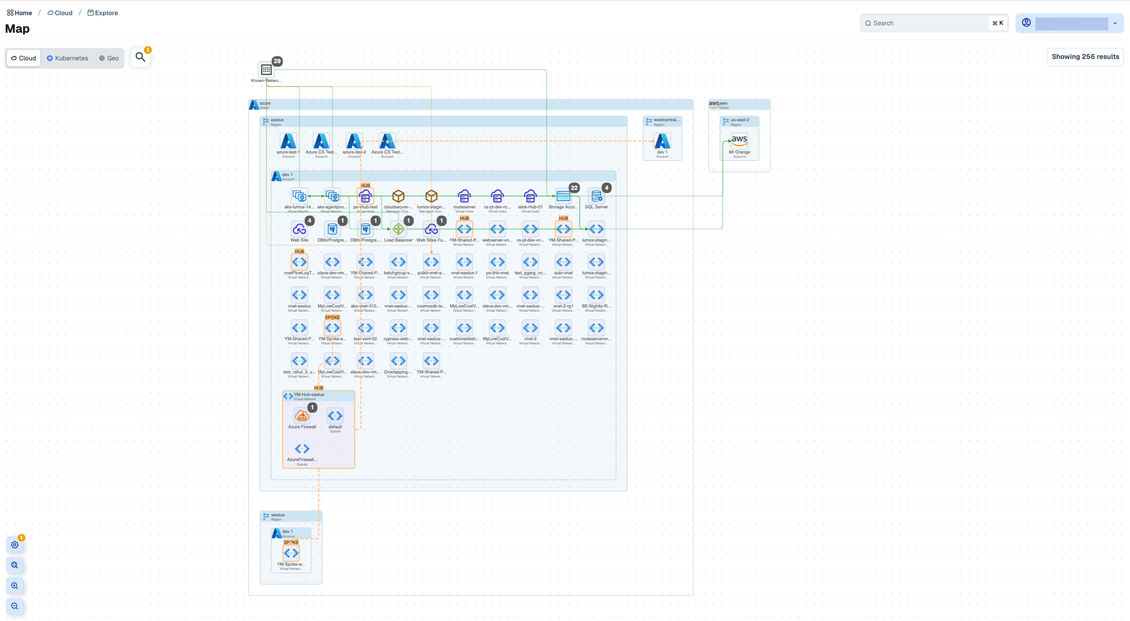Select the auto-vnet virtual network
The image size is (1130, 621).
[x=563, y=262]
